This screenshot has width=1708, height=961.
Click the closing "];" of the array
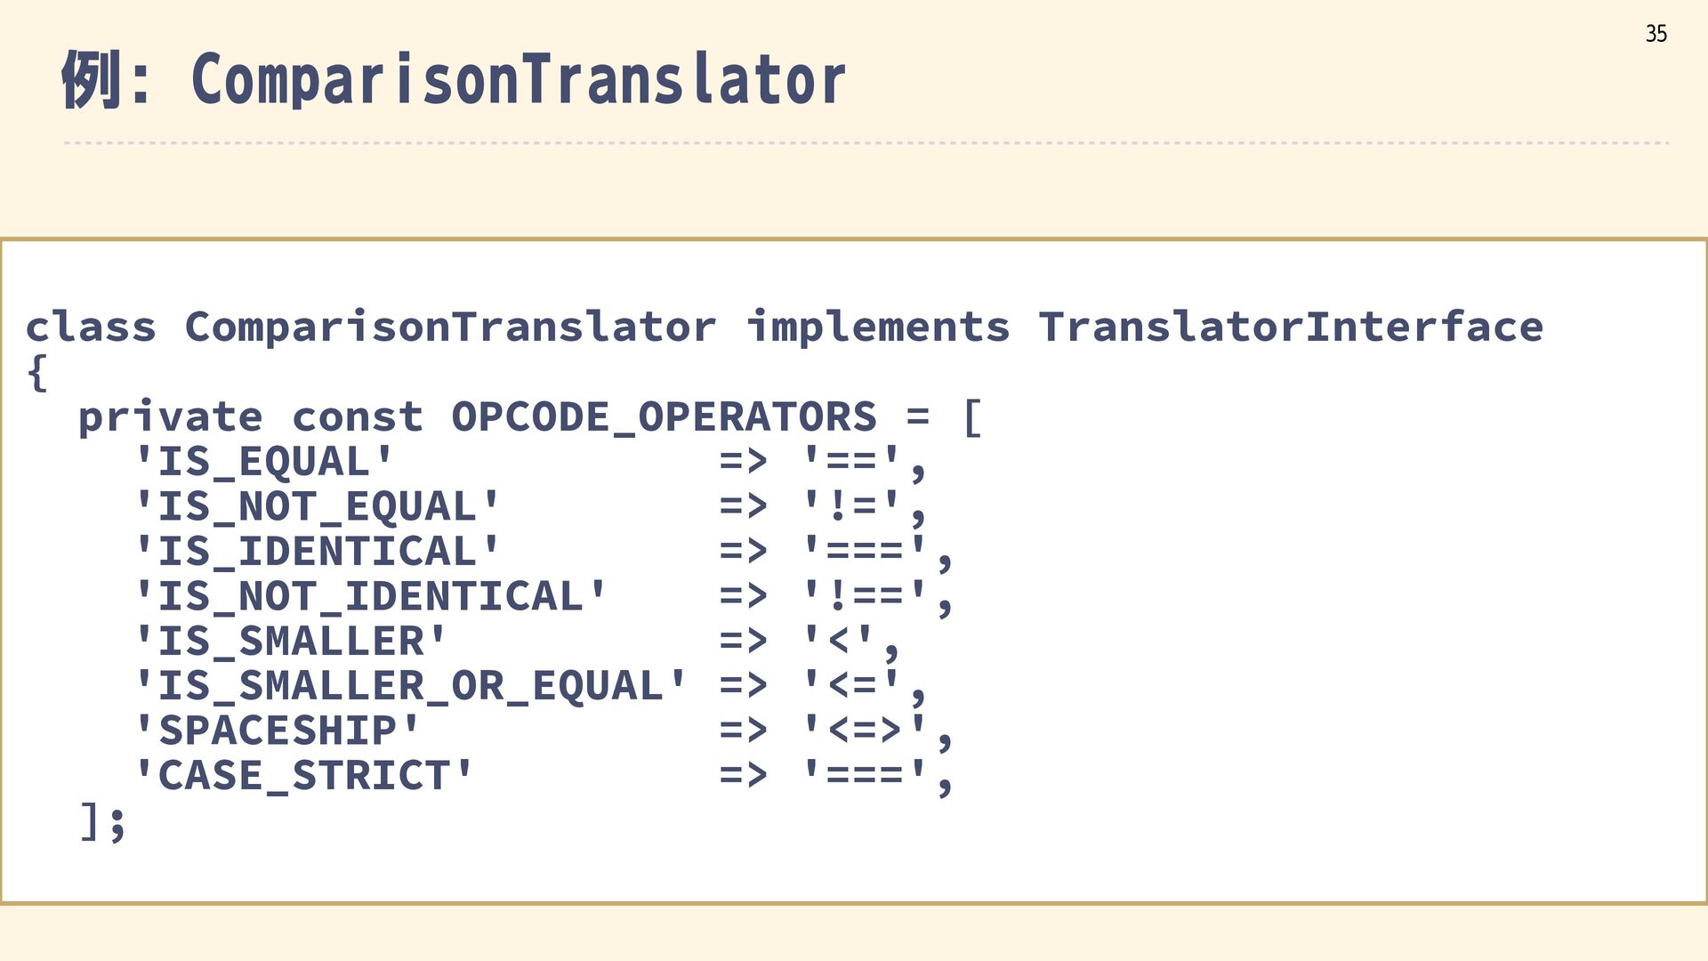(x=102, y=821)
